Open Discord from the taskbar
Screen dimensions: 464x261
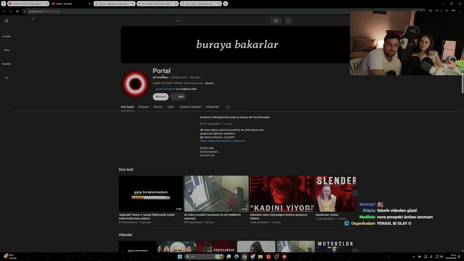tap(253, 257)
